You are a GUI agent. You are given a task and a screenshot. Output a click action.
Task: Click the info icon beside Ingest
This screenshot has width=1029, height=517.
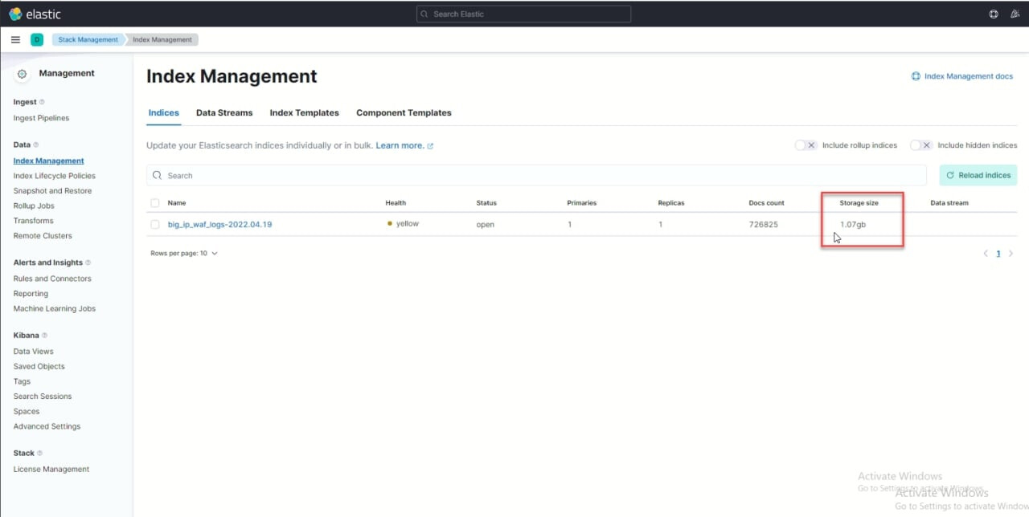pyautogui.click(x=42, y=102)
